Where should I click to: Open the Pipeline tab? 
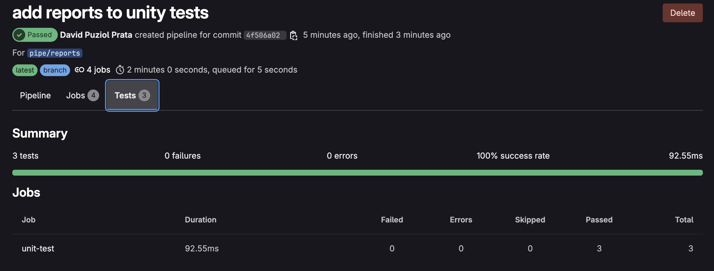pyautogui.click(x=35, y=95)
